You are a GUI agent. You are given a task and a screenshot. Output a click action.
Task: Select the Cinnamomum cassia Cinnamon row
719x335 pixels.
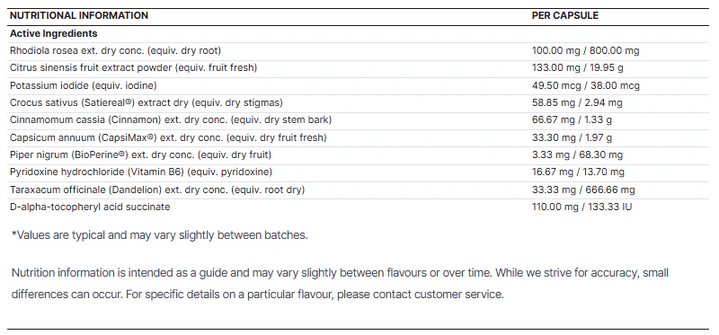click(x=358, y=120)
